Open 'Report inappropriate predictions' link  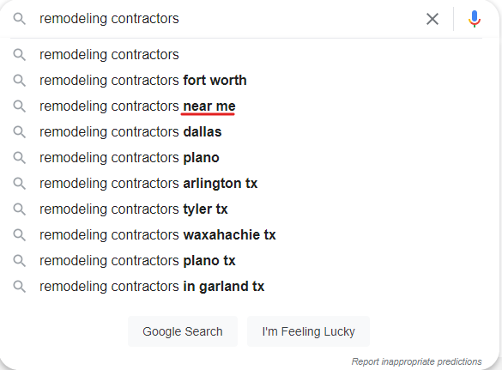pyautogui.click(x=416, y=361)
